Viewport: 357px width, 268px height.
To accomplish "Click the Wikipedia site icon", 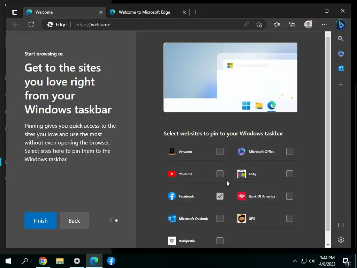I will click(172, 241).
